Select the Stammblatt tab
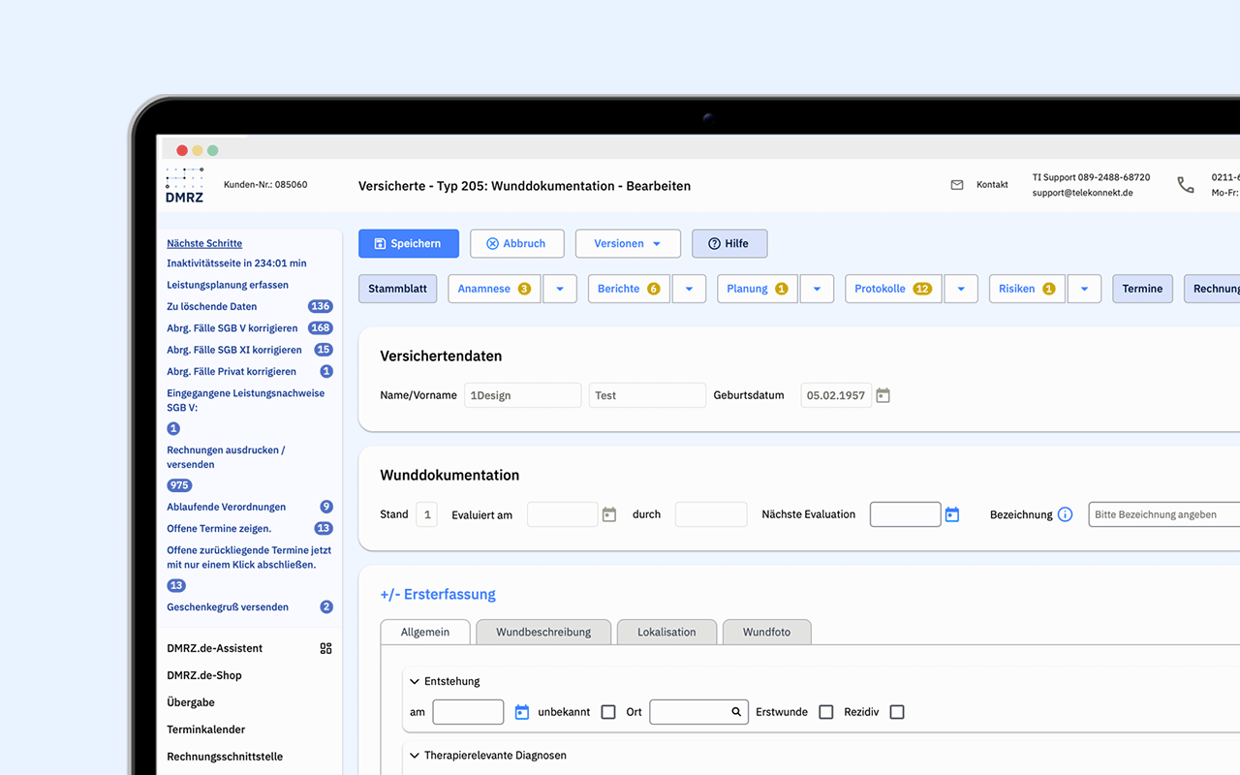Viewport: 1240px width, 775px height. (397, 288)
